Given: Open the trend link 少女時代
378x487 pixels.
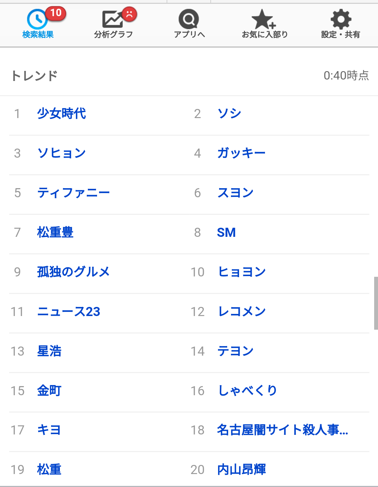Looking at the screenshot, I should pos(62,114).
